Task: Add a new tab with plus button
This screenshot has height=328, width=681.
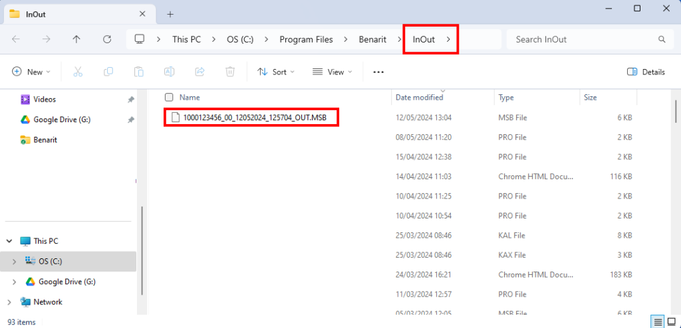Action: (170, 14)
